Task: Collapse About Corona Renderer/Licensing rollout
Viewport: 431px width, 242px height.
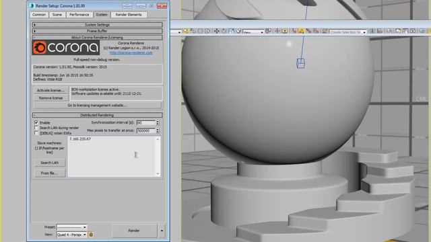Action: tap(97, 38)
